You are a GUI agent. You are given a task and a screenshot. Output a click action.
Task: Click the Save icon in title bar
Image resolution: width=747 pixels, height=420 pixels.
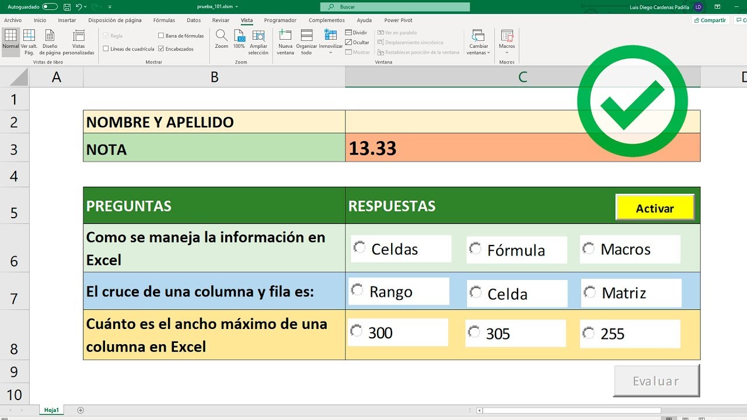point(67,7)
